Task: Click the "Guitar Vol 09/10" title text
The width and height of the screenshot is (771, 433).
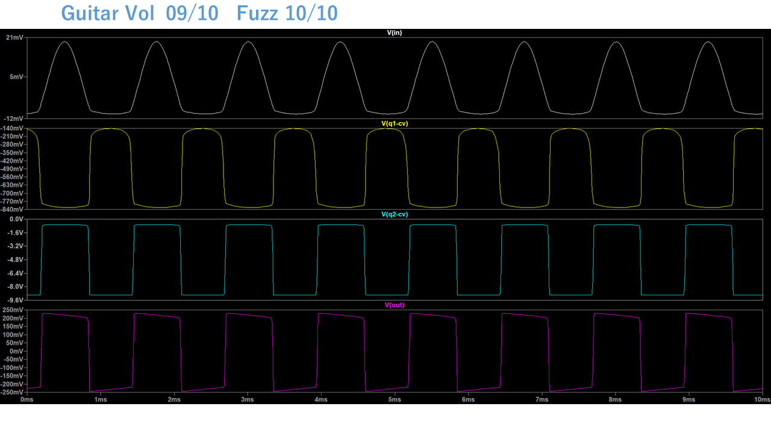Action: [x=140, y=13]
